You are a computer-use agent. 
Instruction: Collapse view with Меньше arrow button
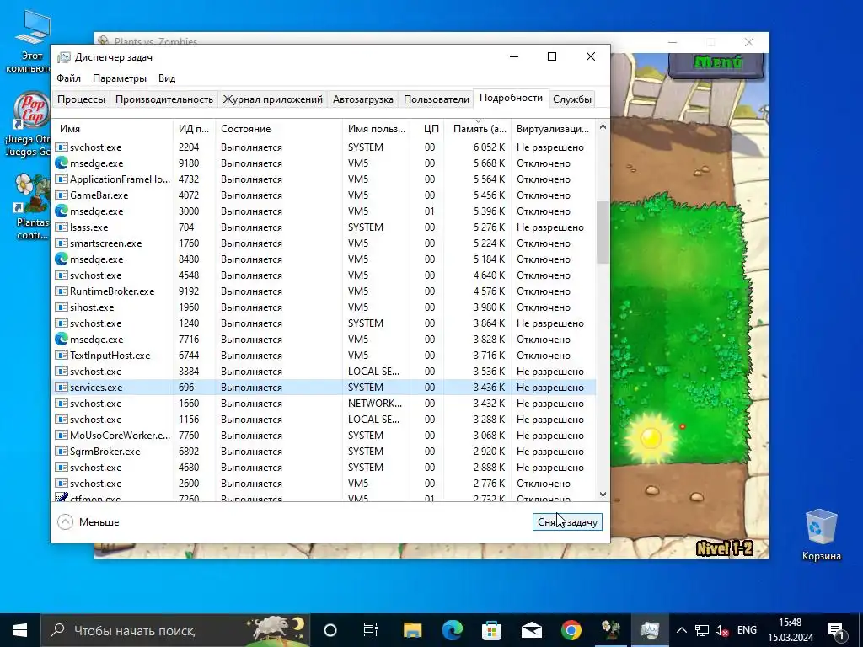click(66, 522)
